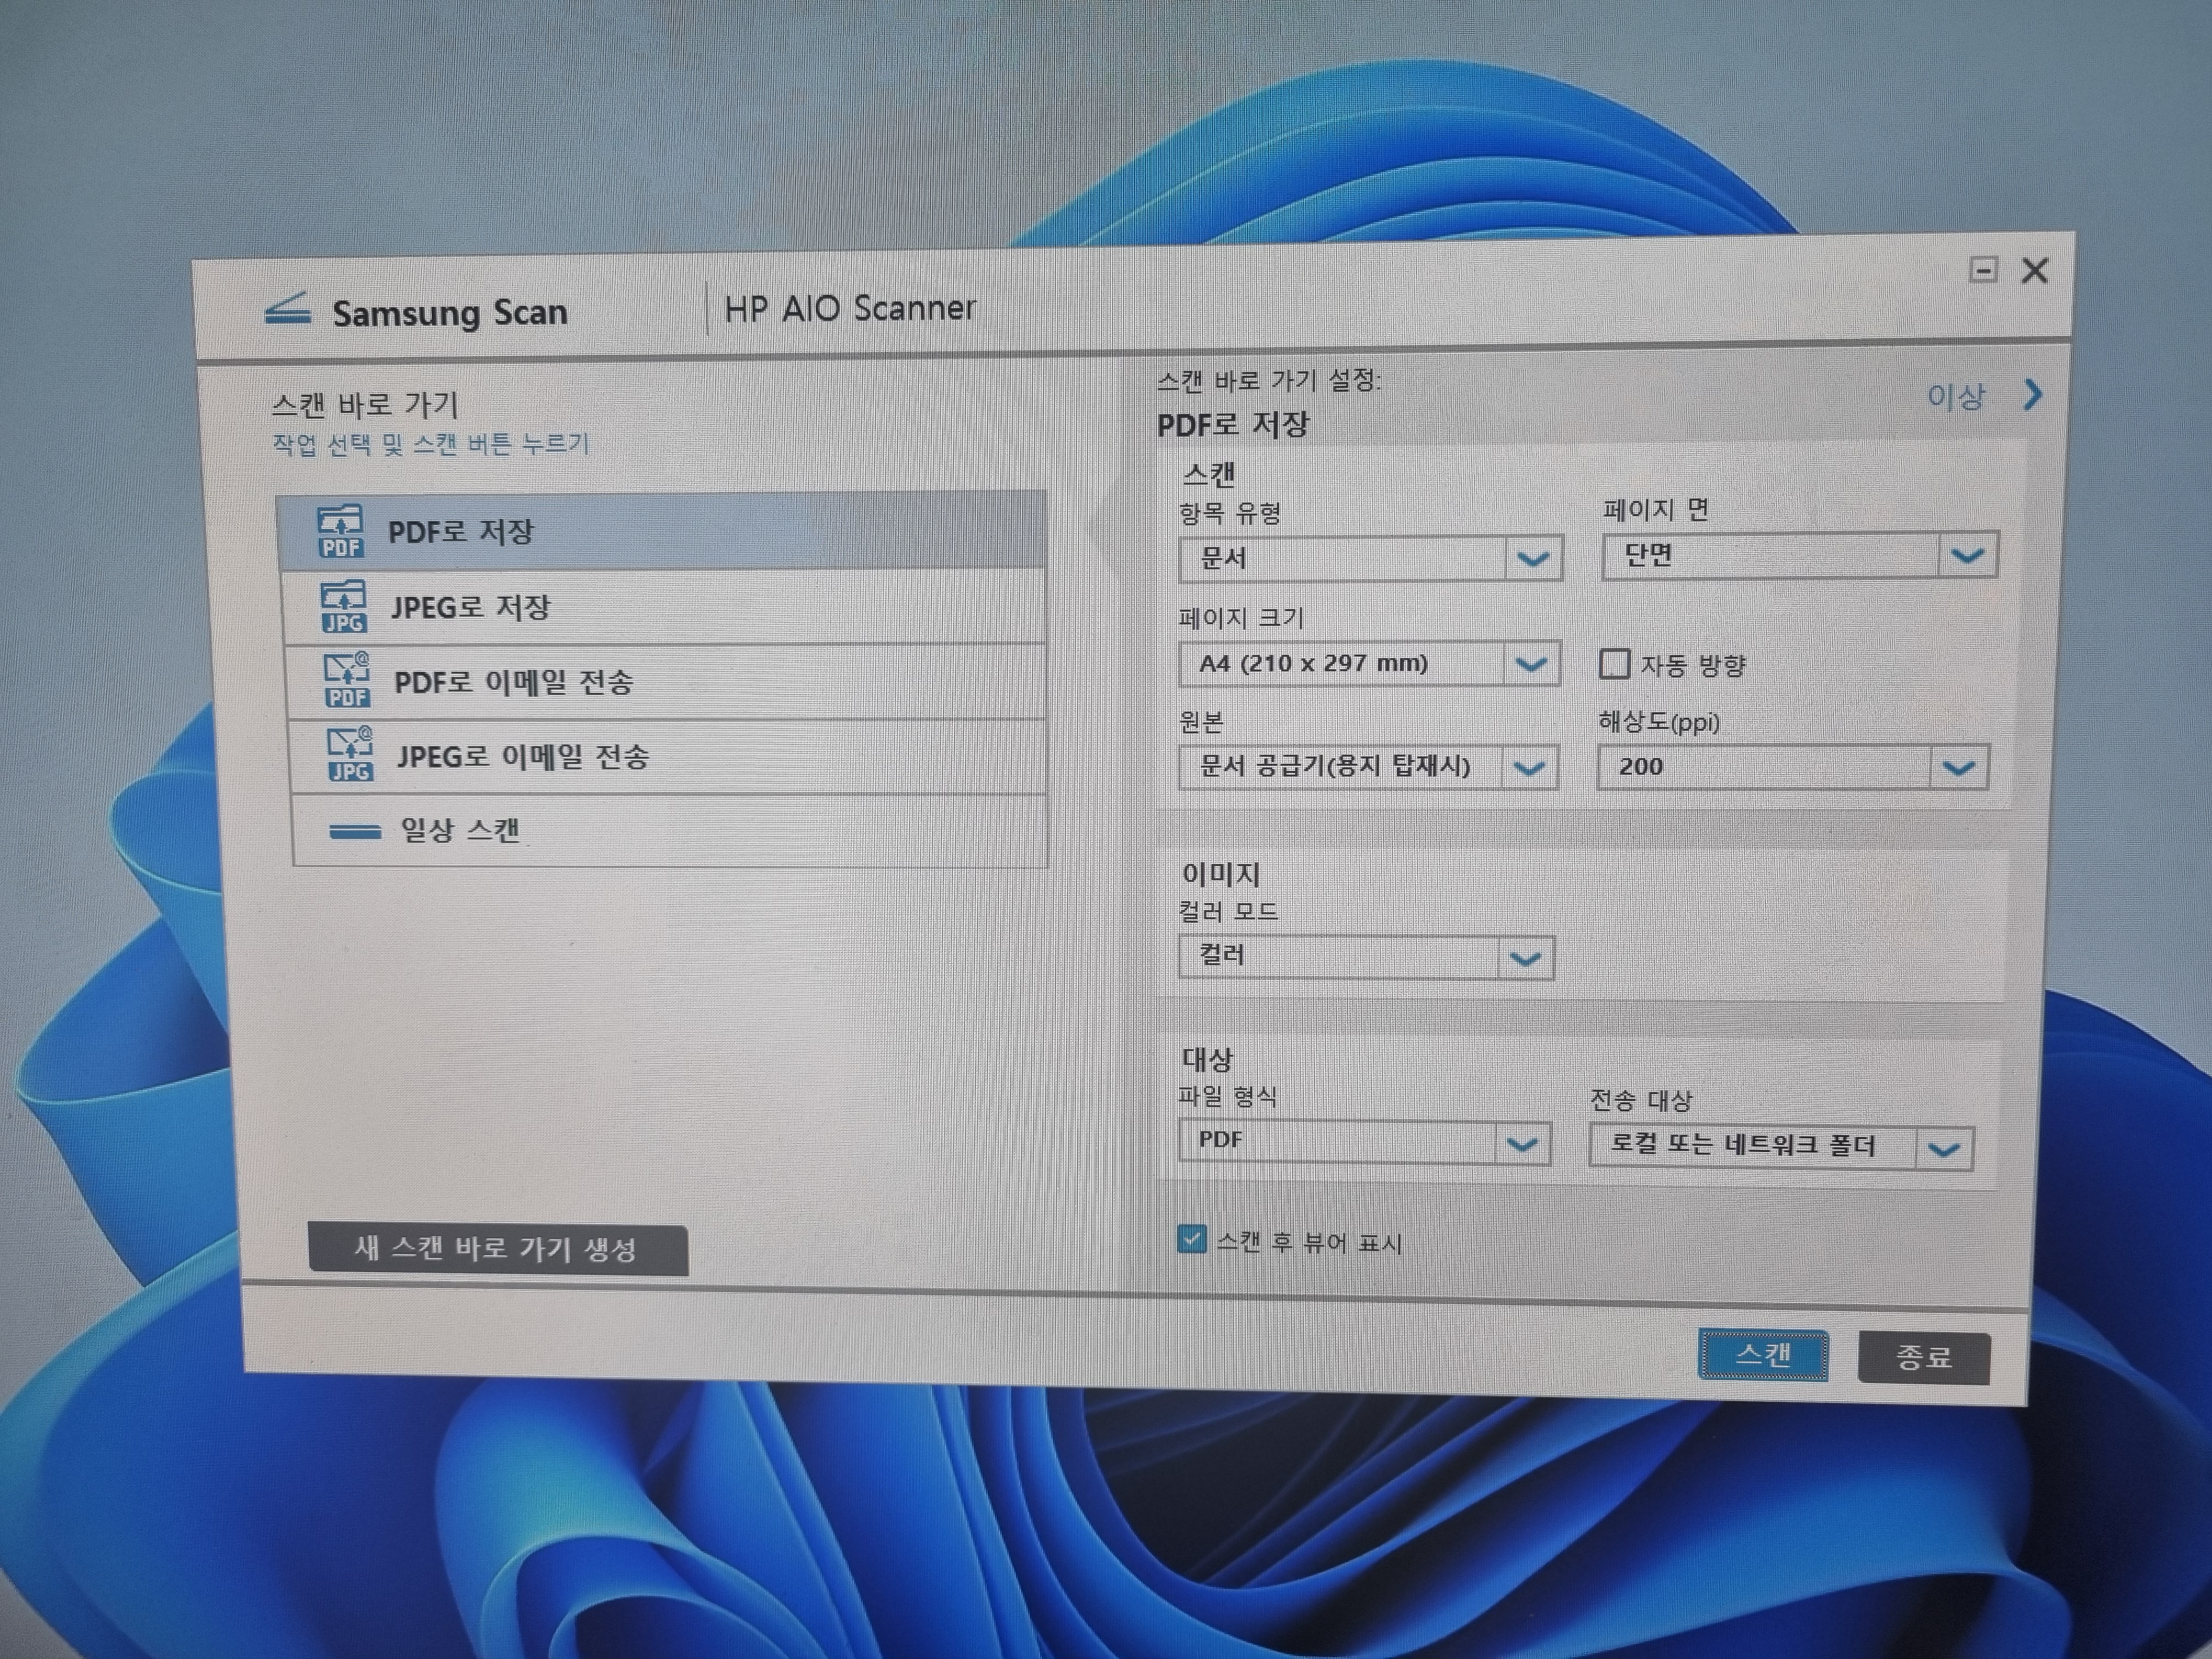Open the 해상도(ppi) dropdown showing 200
The width and height of the screenshot is (2212, 1659).
pyautogui.click(x=1957, y=768)
